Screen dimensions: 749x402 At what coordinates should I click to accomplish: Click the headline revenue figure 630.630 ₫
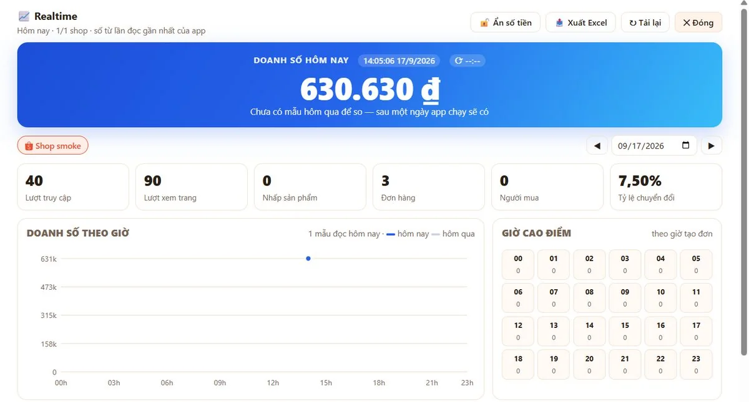tap(370, 89)
